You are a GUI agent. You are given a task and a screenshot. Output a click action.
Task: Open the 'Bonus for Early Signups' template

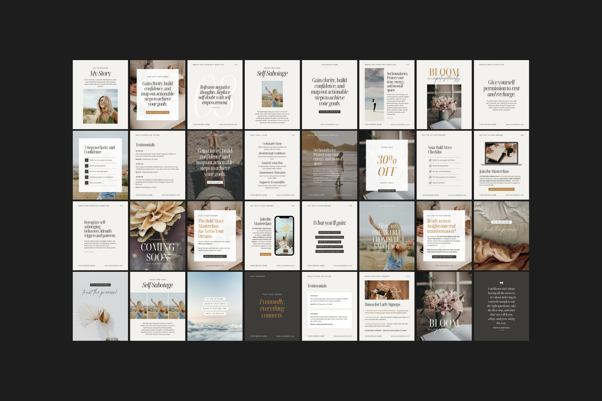pos(387,307)
